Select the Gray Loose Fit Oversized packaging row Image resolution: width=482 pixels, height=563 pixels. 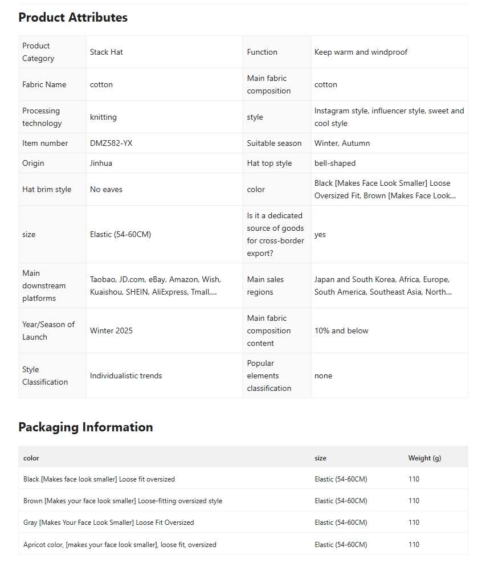(108, 523)
